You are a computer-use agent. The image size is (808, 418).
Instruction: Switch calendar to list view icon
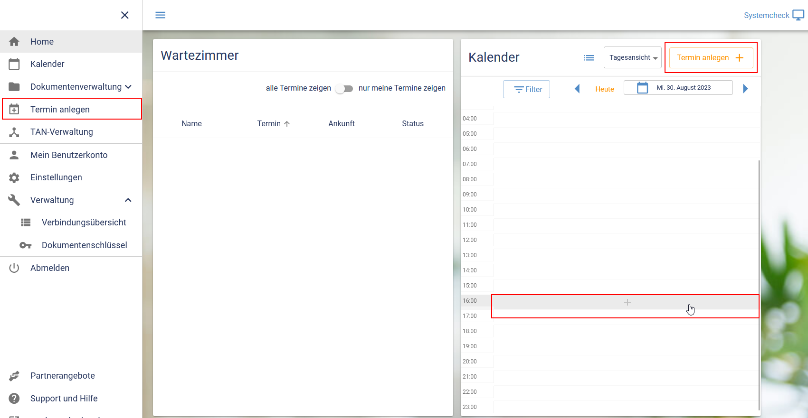[x=589, y=58]
